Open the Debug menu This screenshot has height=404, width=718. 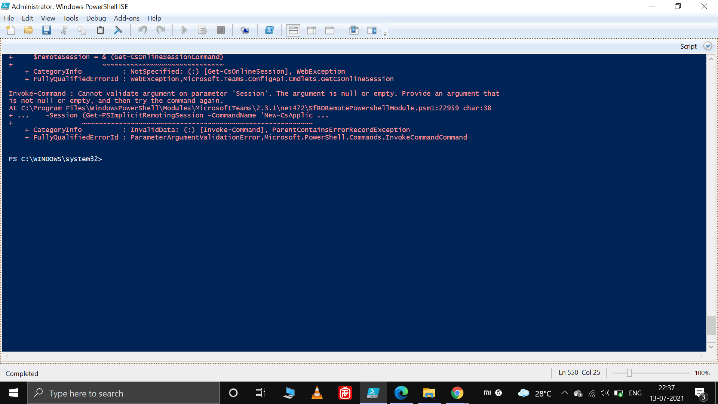coord(96,18)
